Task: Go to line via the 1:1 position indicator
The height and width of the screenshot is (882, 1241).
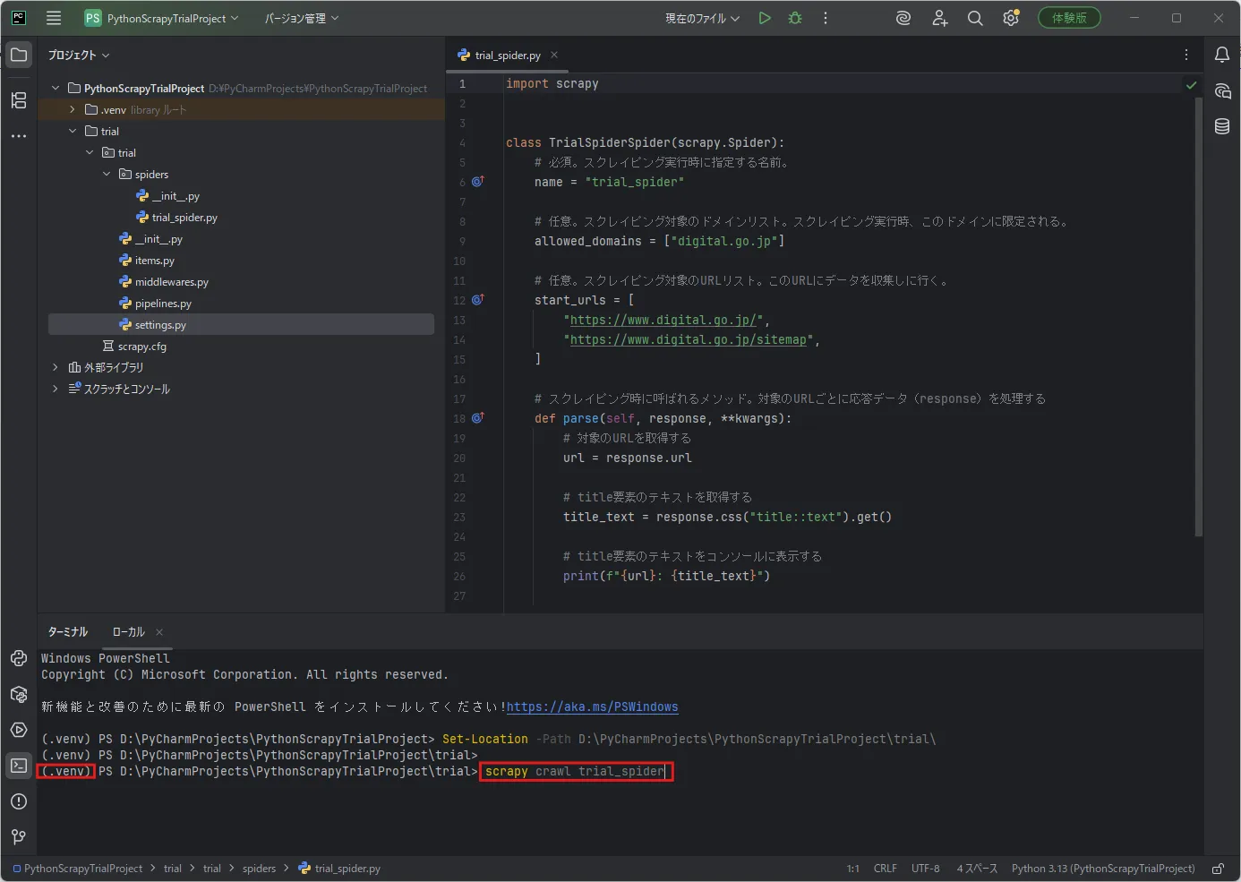Action: click(853, 869)
